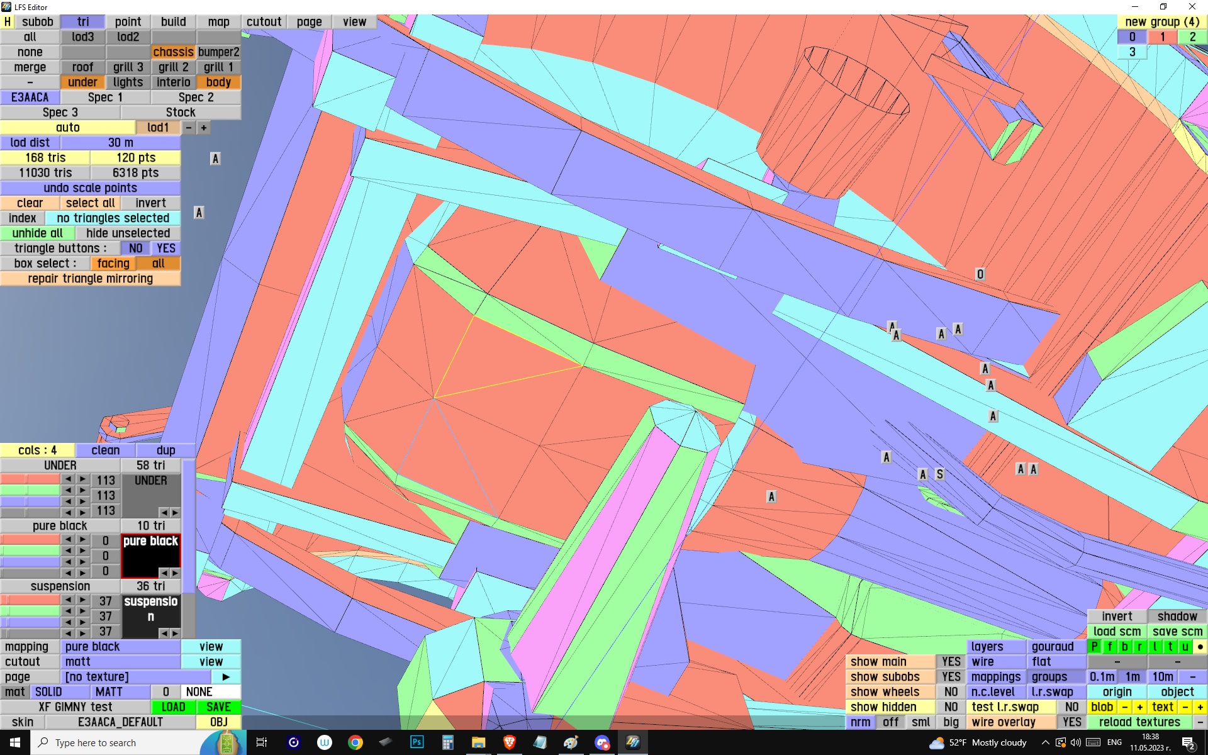Click the plus button next to blob

pyautogui.click(x=1139, y=707)
